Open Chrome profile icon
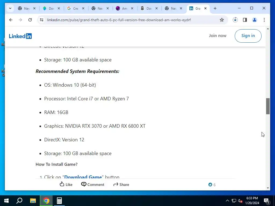 [x=255, y=20]
